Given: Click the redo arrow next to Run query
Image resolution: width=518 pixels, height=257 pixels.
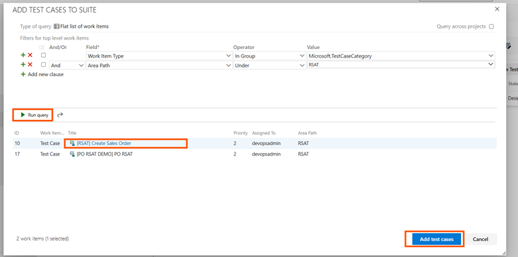Looking at the screenshot, I should pyautogui.click(x=60, y=115).
